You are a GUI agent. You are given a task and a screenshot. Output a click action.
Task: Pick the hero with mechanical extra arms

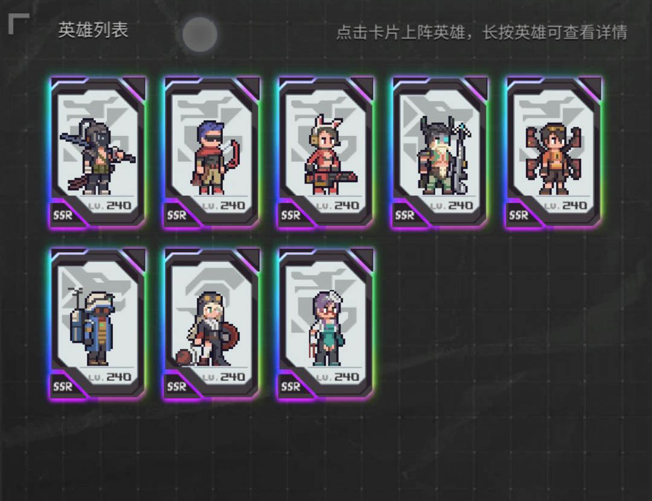[x=554, y=152]
